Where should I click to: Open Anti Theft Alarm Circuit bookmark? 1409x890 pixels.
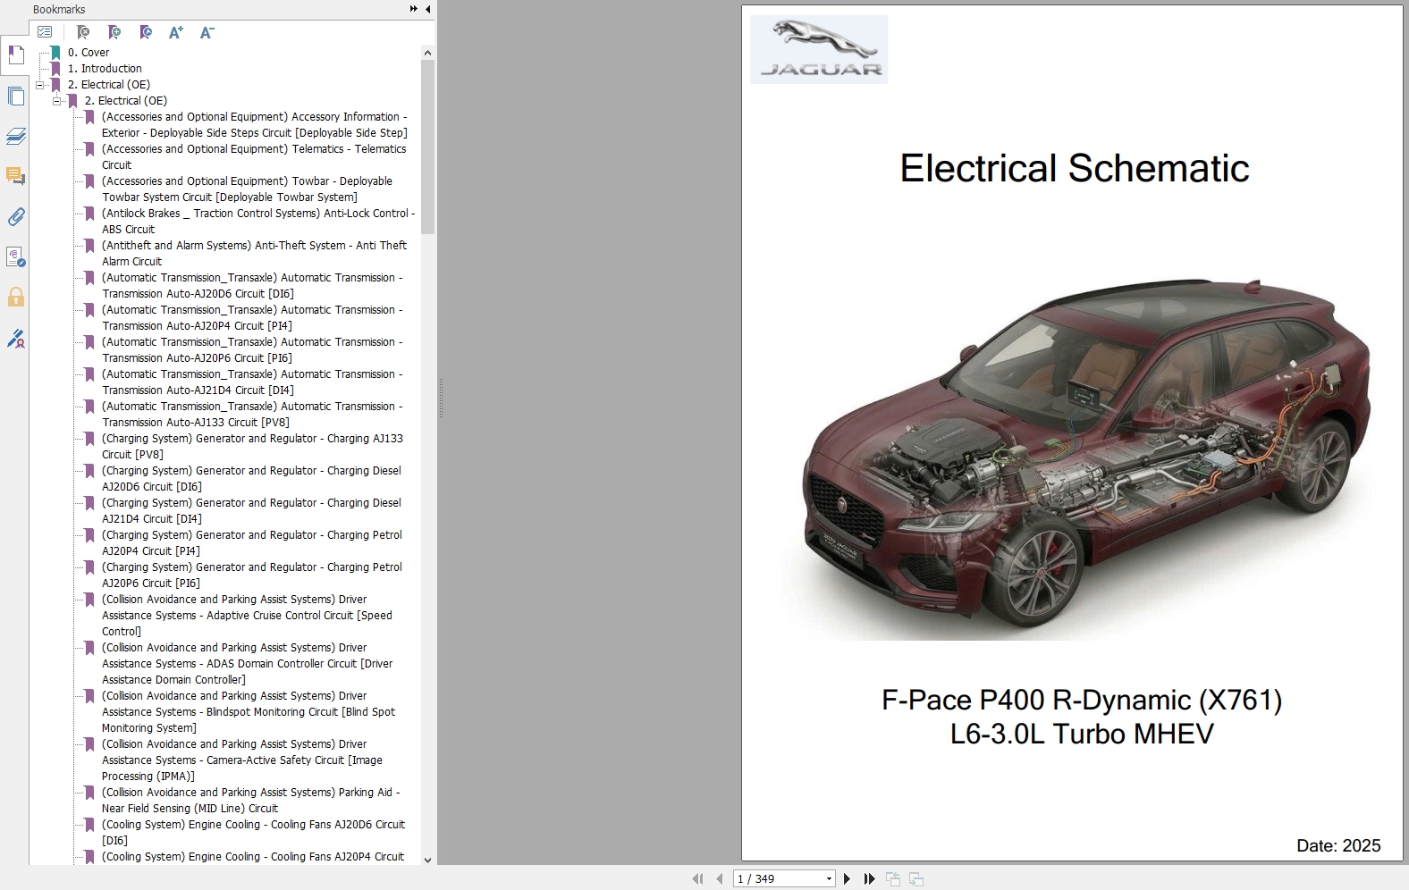[x=254, y=254]
